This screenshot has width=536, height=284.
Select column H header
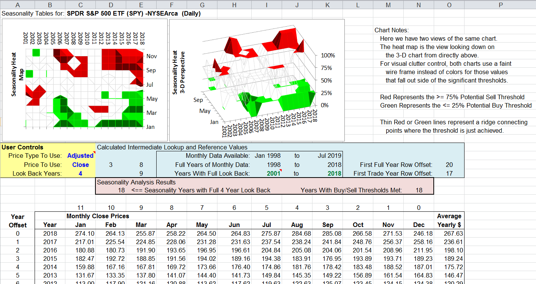[234, 5]
